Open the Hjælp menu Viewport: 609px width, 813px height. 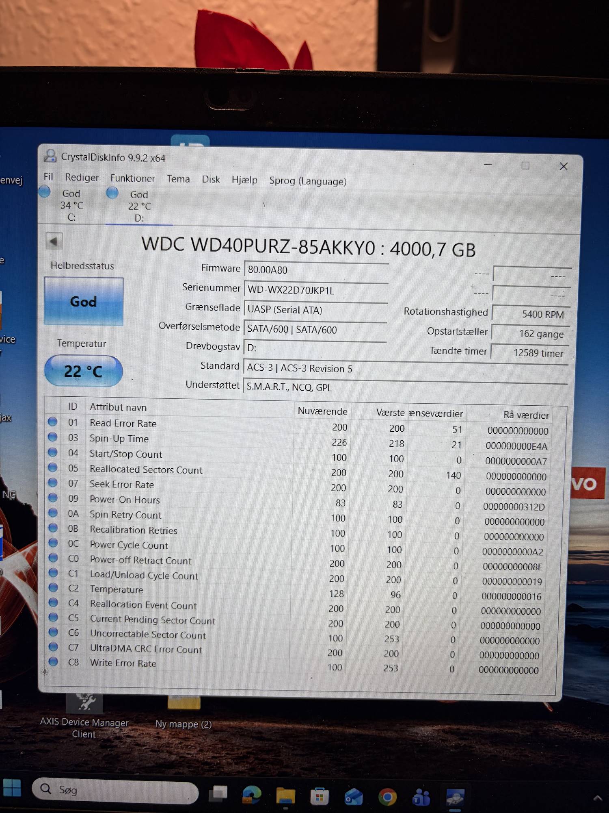click(244, 180)
